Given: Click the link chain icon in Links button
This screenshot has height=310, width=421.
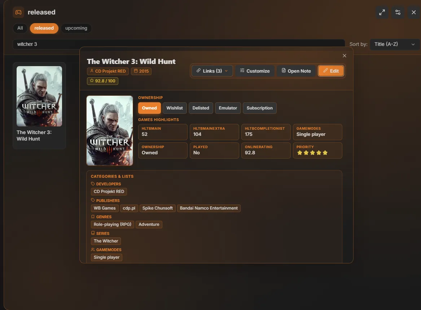Looking at the screenshot, I should pos(198,70).
